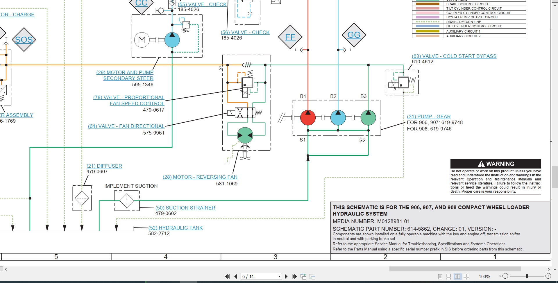This screenshot has width=558, height=283.
Task: Go to the next page
Action: click(x=286, y=277)
